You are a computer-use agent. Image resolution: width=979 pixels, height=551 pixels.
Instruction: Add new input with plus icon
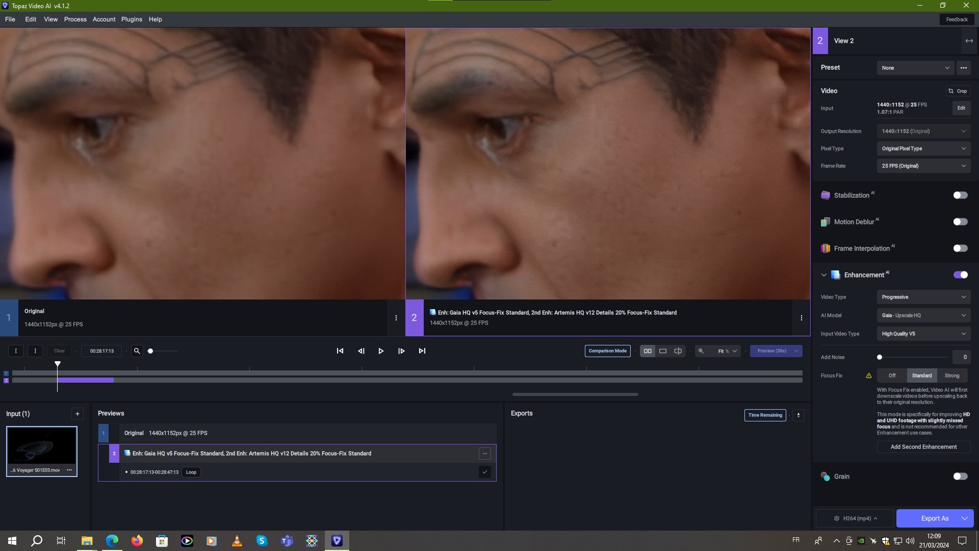[x=77, y=414]
